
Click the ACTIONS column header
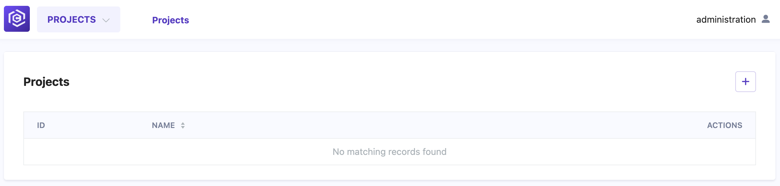point(725,125)
